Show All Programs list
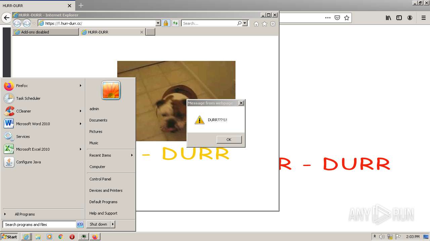Screen dimensions: 430x241 tap(43, 214)
